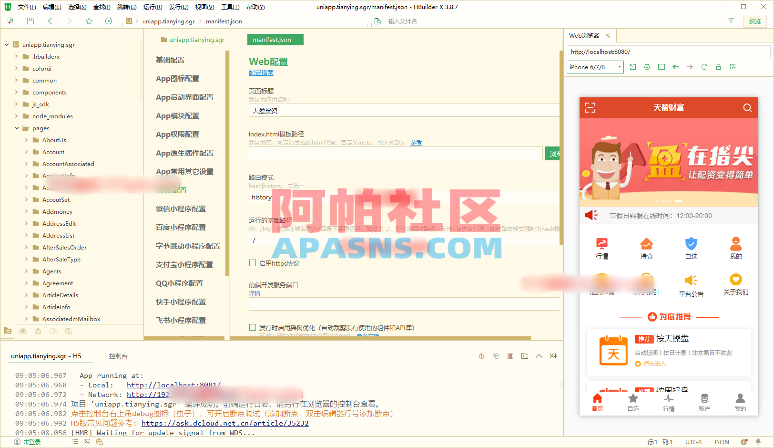Open the iPhone 6/7/8 device dropdown

pyautogui.click(x=594, y=67)
